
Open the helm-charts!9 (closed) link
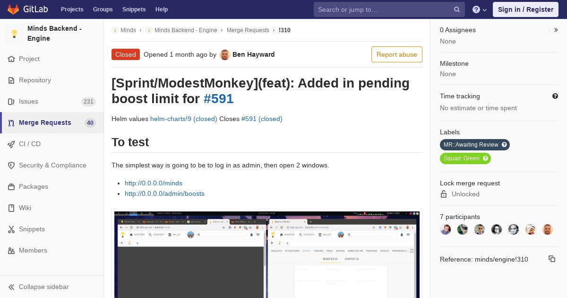pyautogui.click(x=184, y=119)
